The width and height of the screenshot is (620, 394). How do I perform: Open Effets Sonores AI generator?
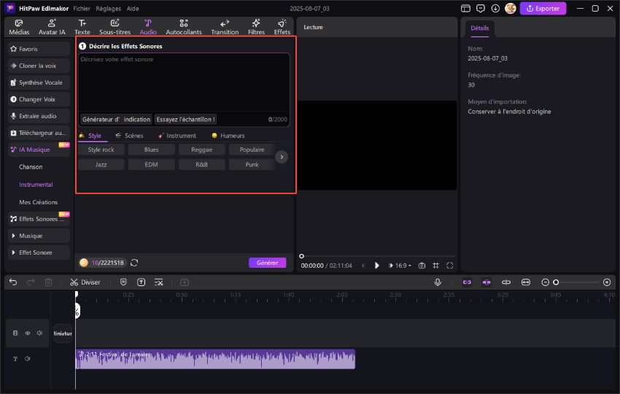pos(39,219)
